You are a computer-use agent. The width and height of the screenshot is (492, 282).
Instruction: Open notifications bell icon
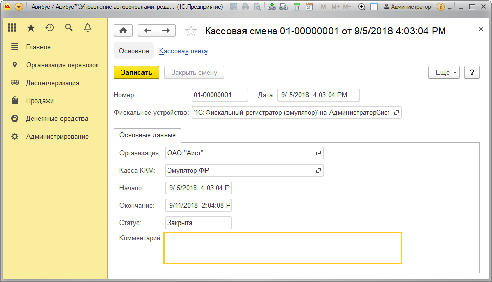[88, 28]
